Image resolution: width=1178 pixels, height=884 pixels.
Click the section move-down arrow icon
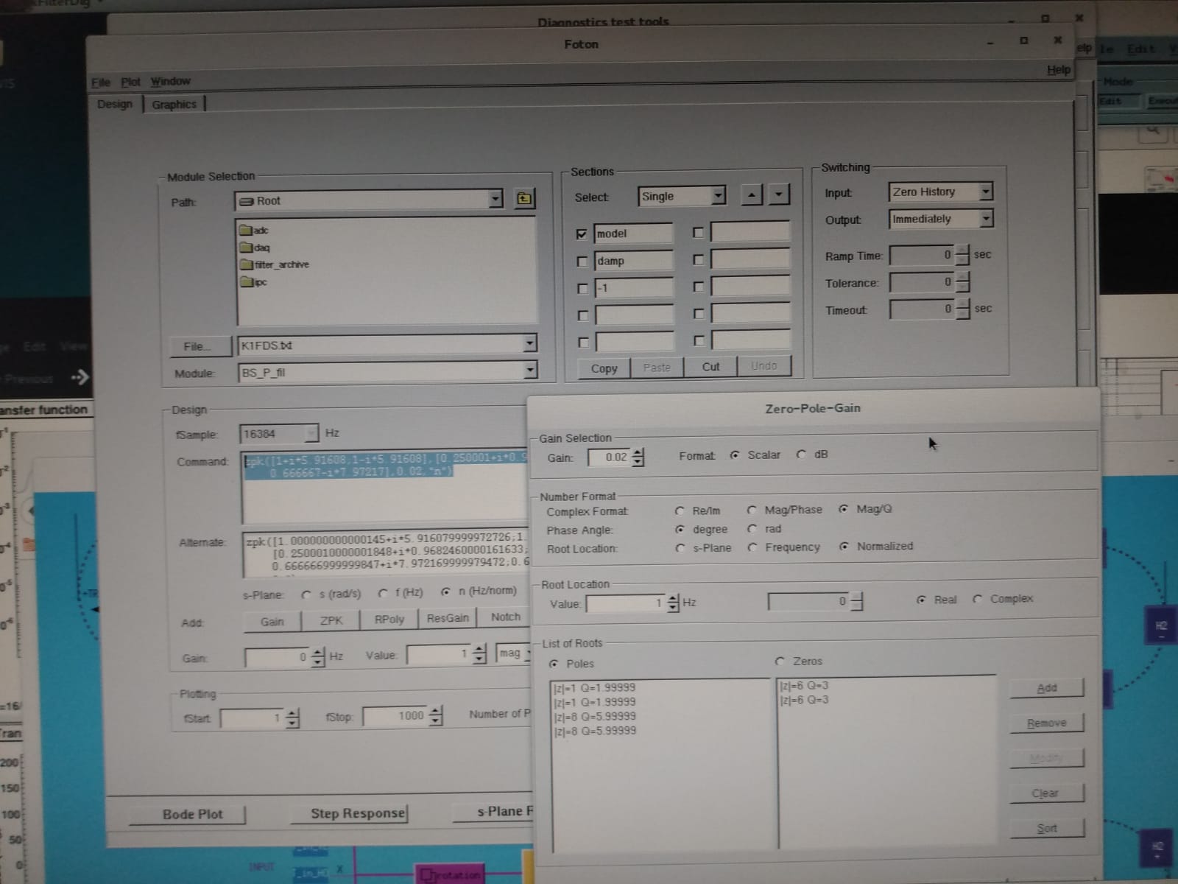coord(779,194)
